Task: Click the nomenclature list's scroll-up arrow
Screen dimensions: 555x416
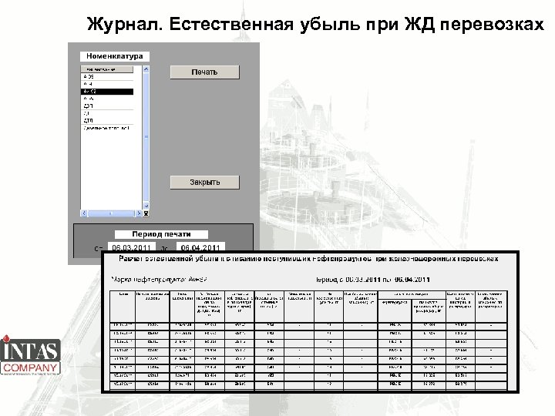Action: pyautogui.click(x=146, y=69)
